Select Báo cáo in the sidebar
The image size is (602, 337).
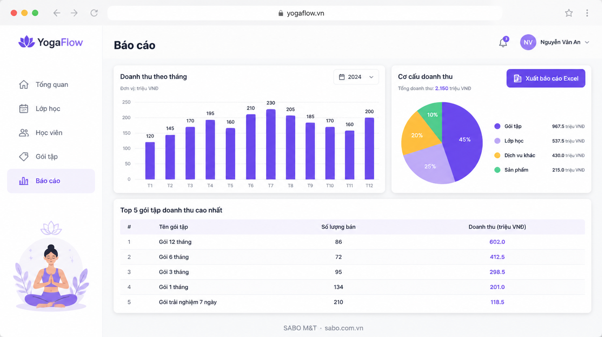pyautogui.click(x=51, y=181)
